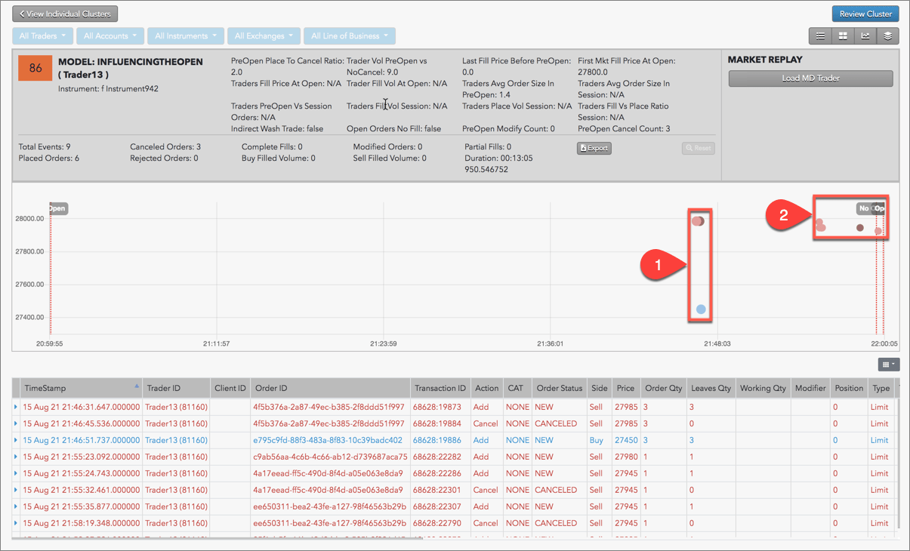
Task: Open the All Accounts filter dropdown
Action: pyautogui.click(x=110, y=35)
